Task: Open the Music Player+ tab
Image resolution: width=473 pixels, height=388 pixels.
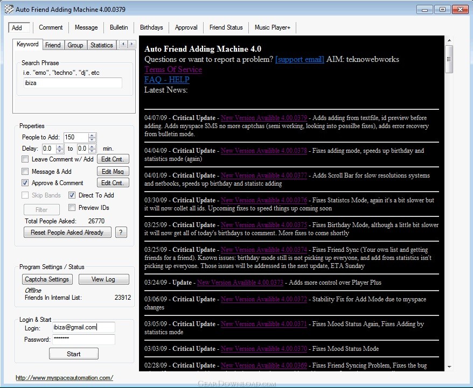Action: tap(273, 27)
